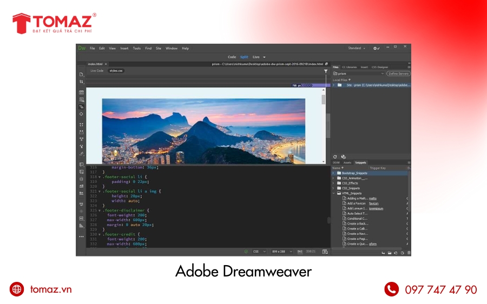Viewport: 487px width, 304px height.
Task: Open the Insert menu
Action: tap(124, 48)
